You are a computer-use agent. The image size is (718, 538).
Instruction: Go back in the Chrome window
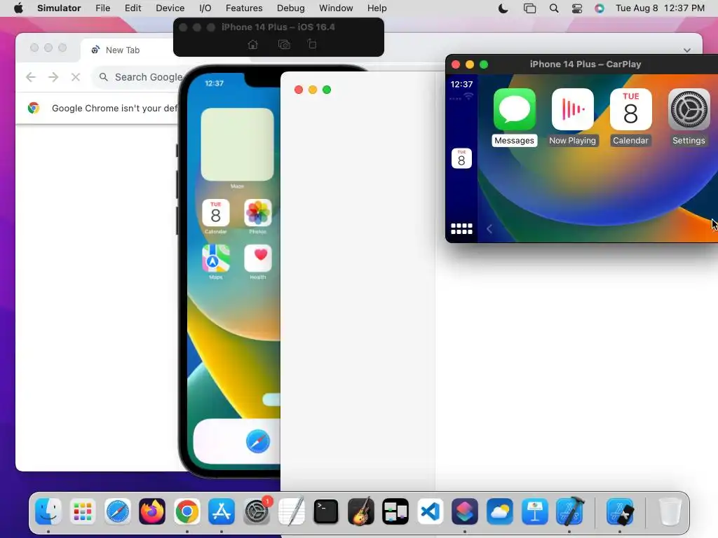click(31, 77)
